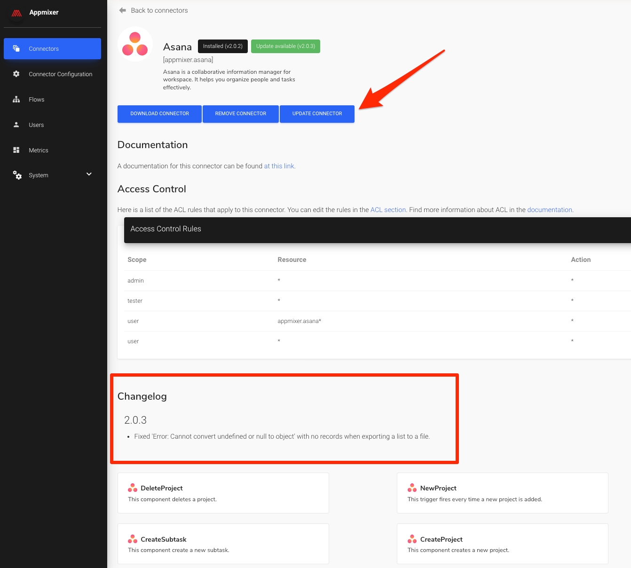
Task: Click the Metrics dashboard icon
Action: pos(16,150)
